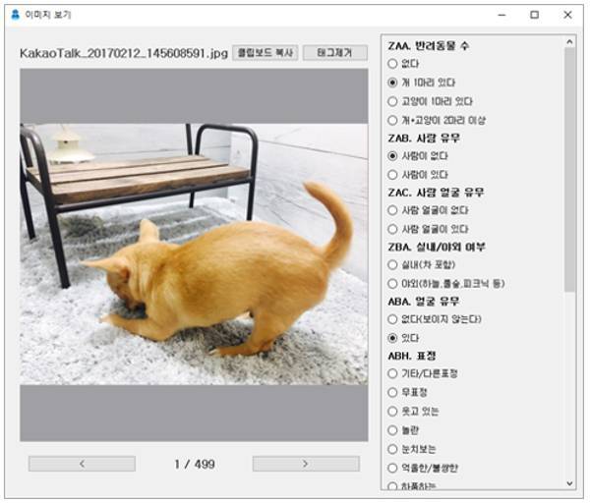Select 사람 얼굴이 없다 option
This screenshot has height=503, width=591.
coord(428,210)
